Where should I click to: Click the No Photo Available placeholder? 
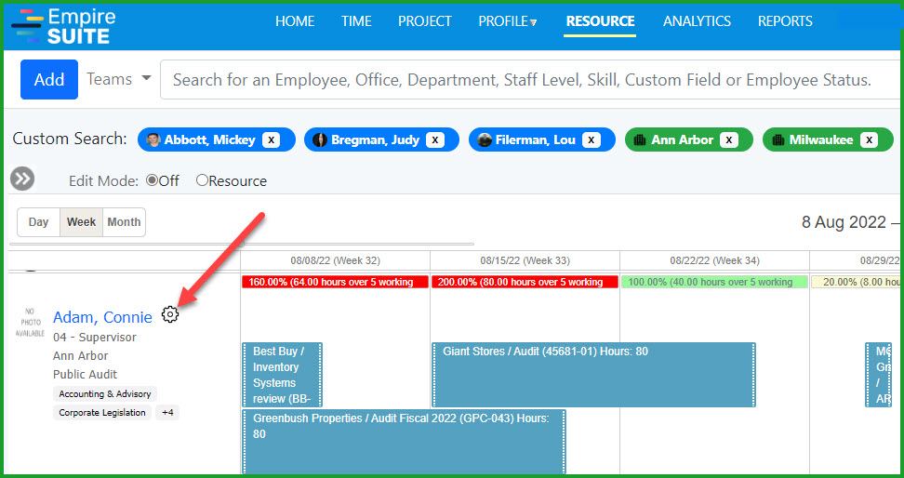tap(30, 323)
